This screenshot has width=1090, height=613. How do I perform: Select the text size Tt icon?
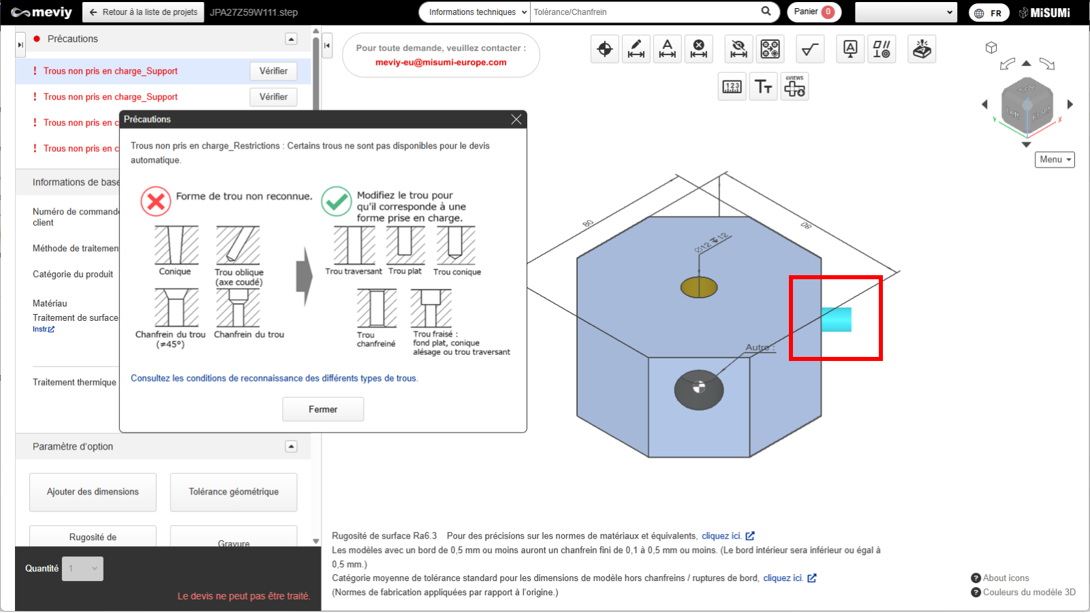click(763, 87)
